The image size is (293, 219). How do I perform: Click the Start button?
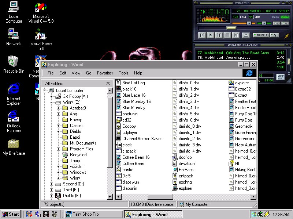coord(11,214)
